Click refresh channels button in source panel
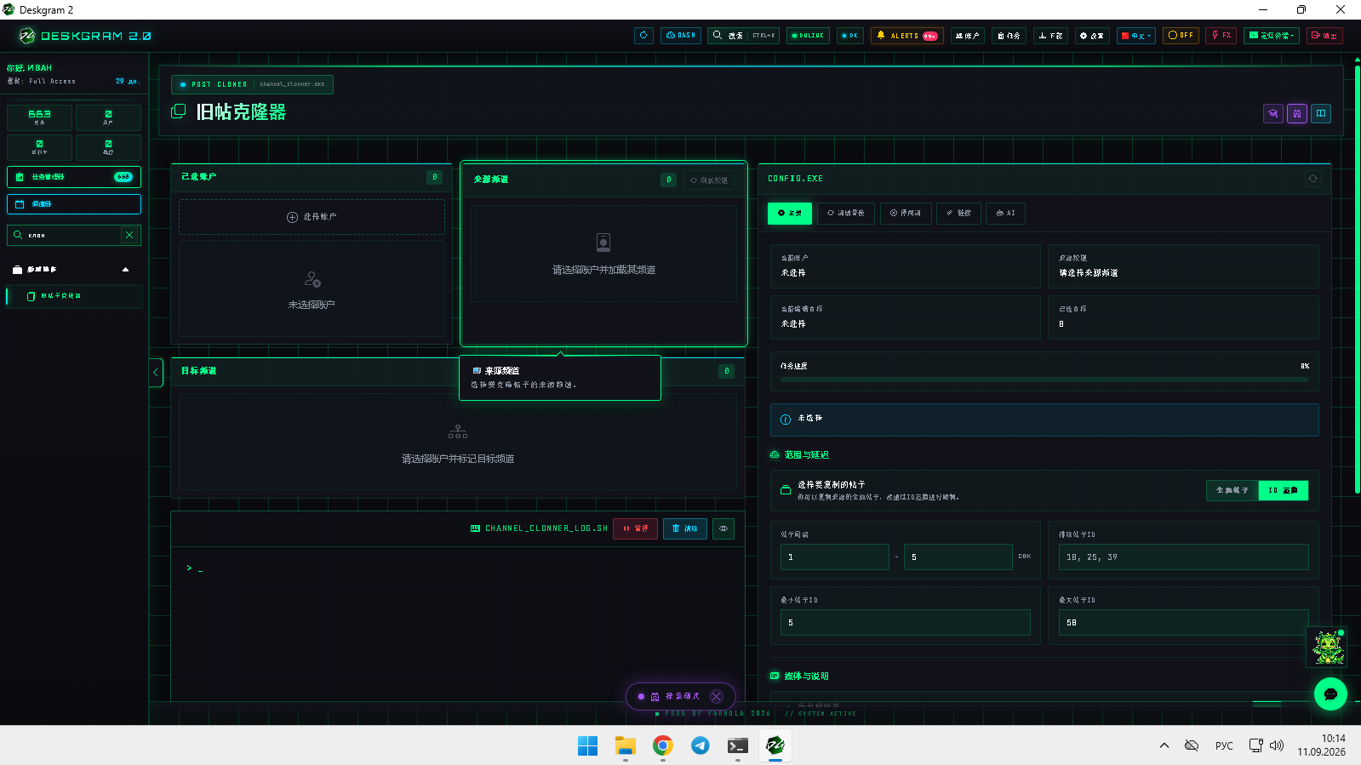Image resolution: width=1361 pixels, height=765 pixels. [709, 180]
